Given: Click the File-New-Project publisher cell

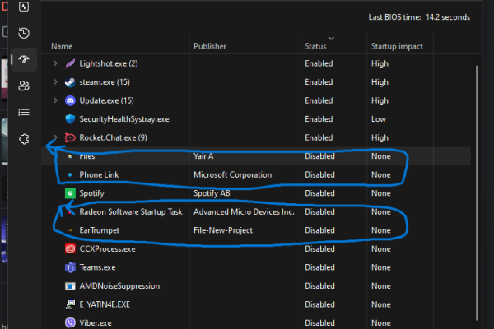Looking at the screenshot, I should tap(223, 230).
